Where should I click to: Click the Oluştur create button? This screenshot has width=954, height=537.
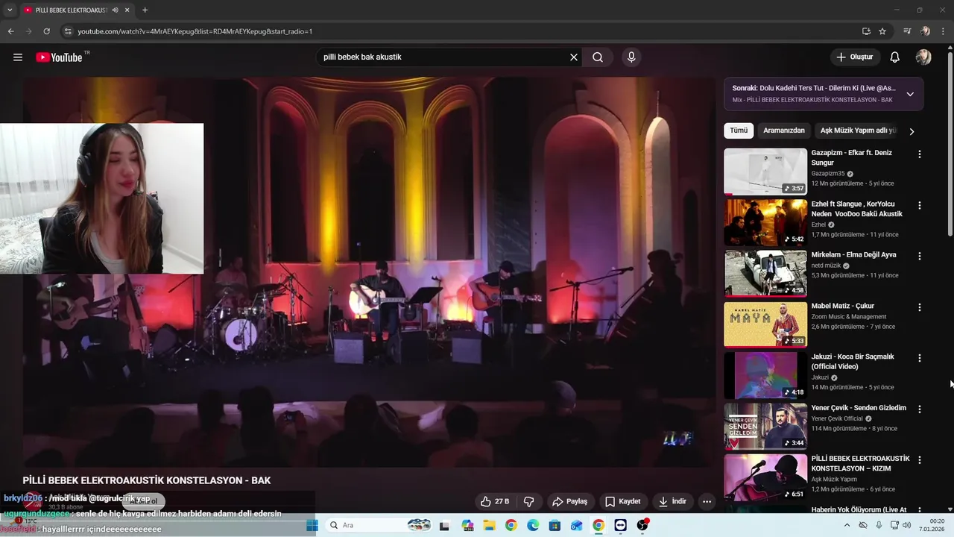(855, 57)
